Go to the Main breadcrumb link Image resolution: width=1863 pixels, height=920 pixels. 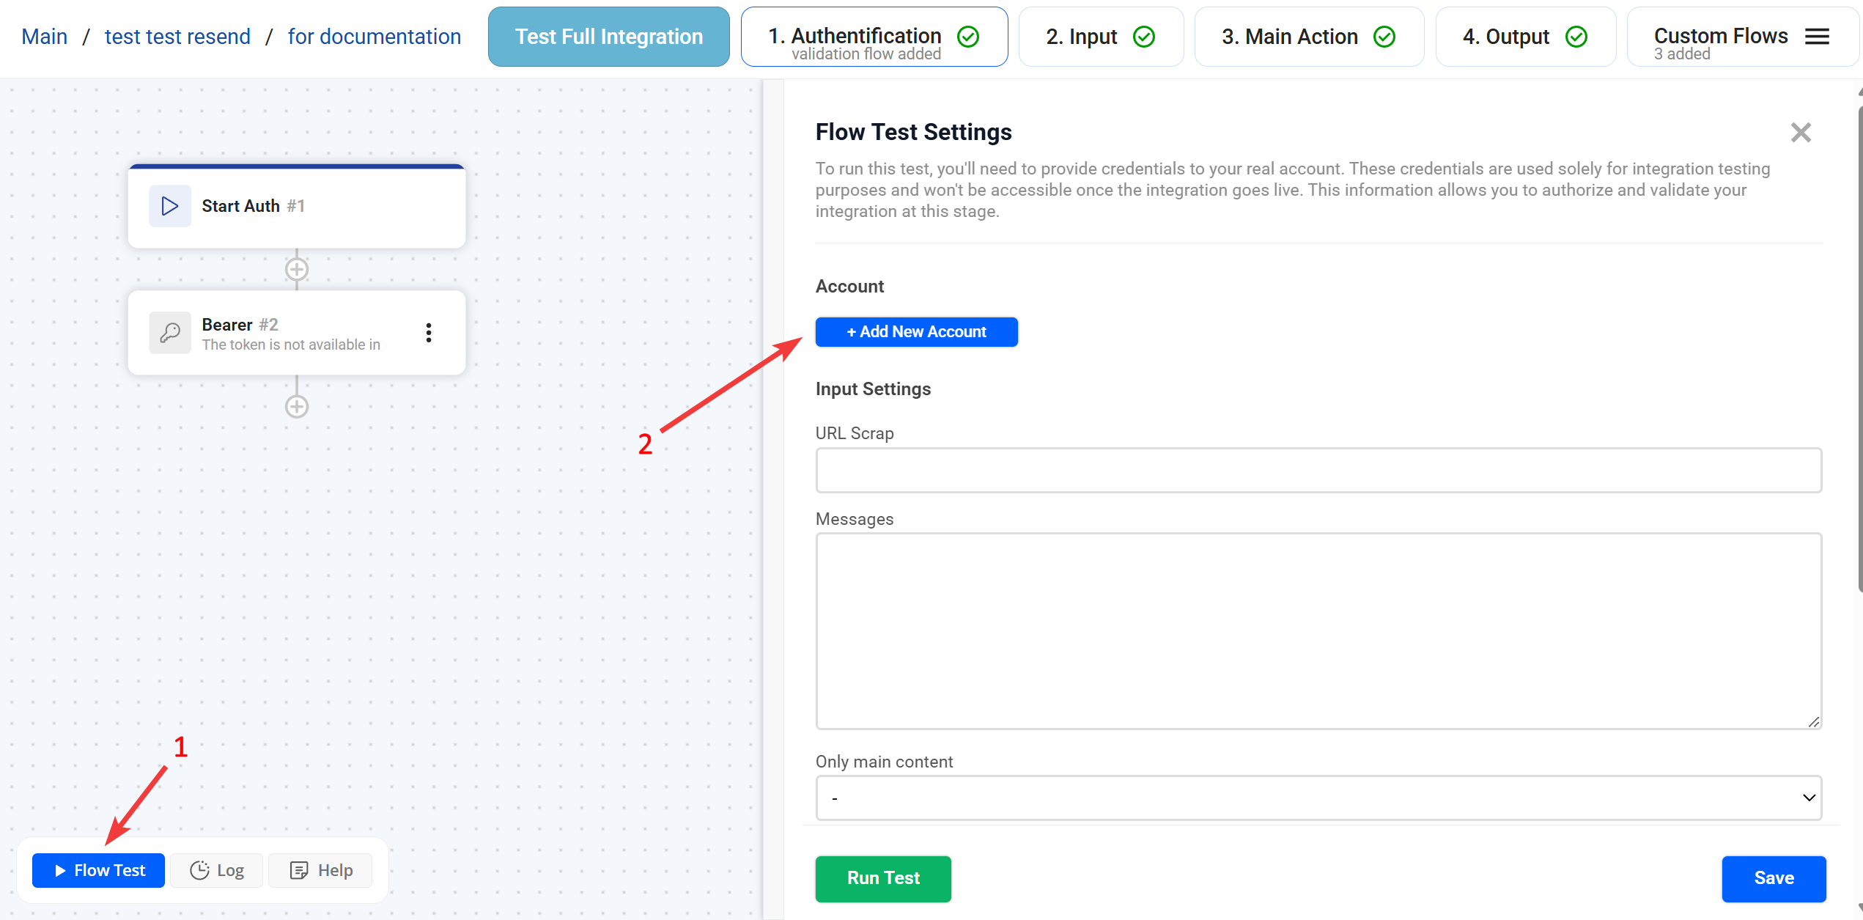pyautogui.click(x=44, y=37)
